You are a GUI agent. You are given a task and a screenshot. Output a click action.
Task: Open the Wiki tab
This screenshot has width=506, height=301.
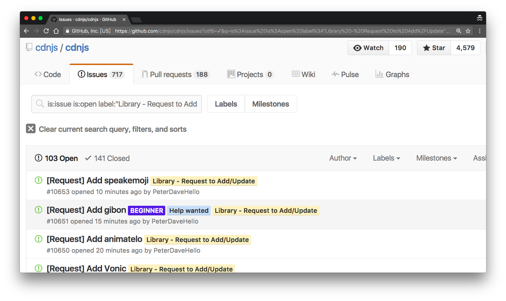[x=303, y=74]
